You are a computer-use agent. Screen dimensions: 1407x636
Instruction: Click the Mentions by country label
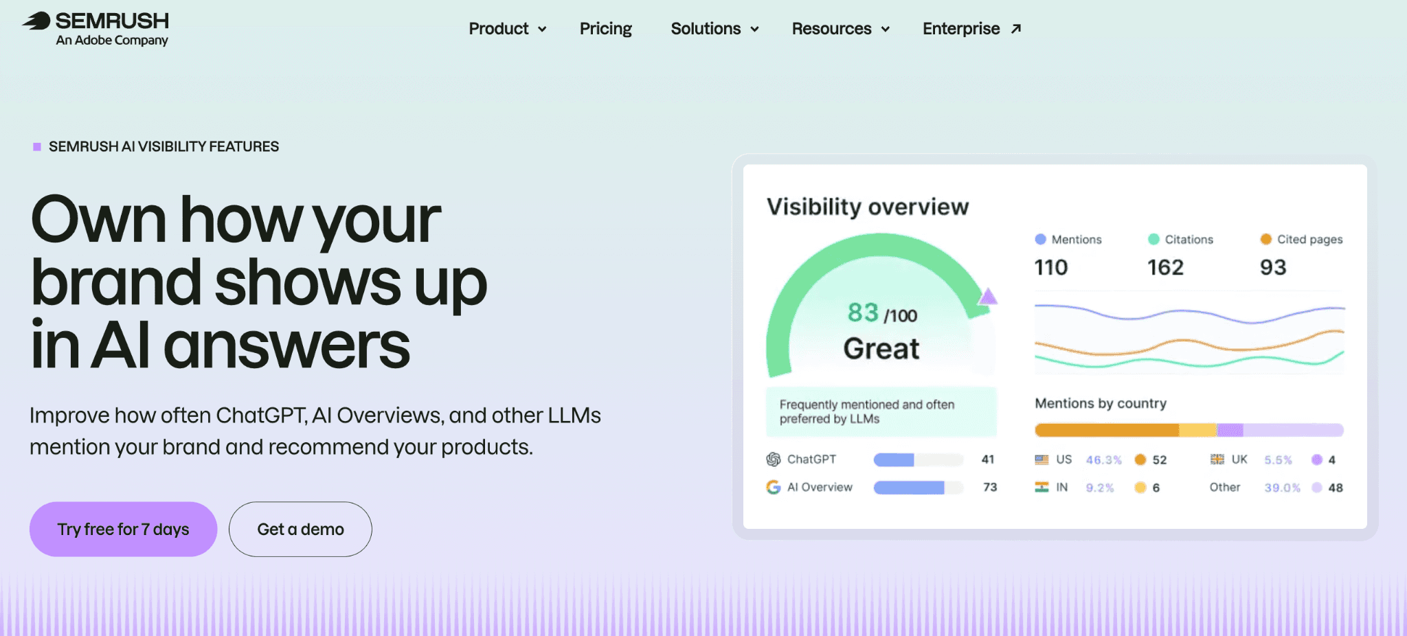(1101, 403)
